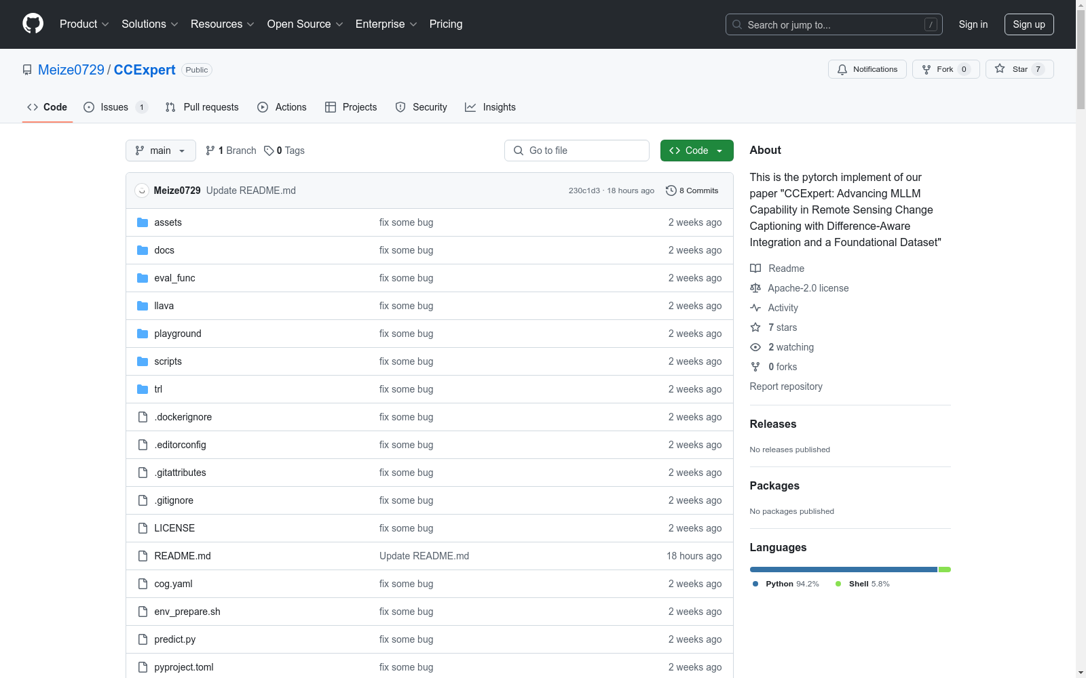
Task: Click the Report repository link
Action: tap(786, 386)
